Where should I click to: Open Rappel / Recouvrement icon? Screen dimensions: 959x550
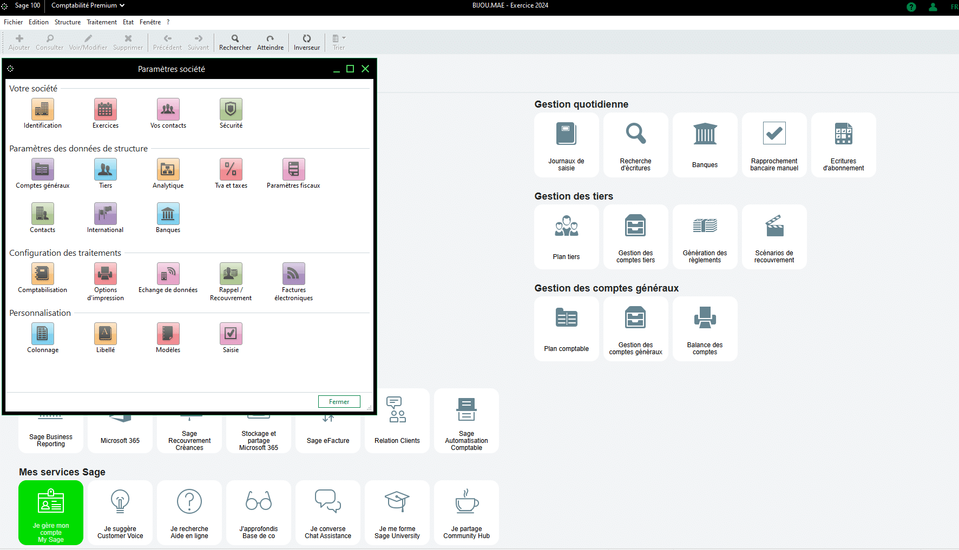231,274
